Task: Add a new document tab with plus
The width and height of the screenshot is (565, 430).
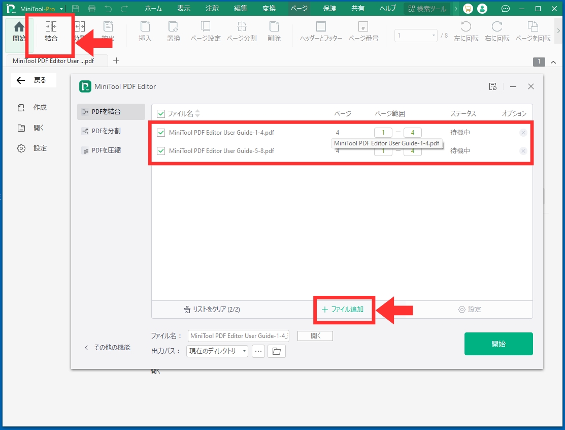Action: (x=116, y=60)
